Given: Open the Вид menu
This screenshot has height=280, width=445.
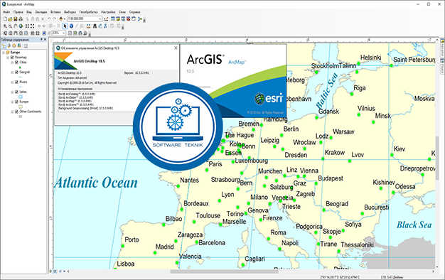Looking at the screenshot, I should [x=29, y=12].
